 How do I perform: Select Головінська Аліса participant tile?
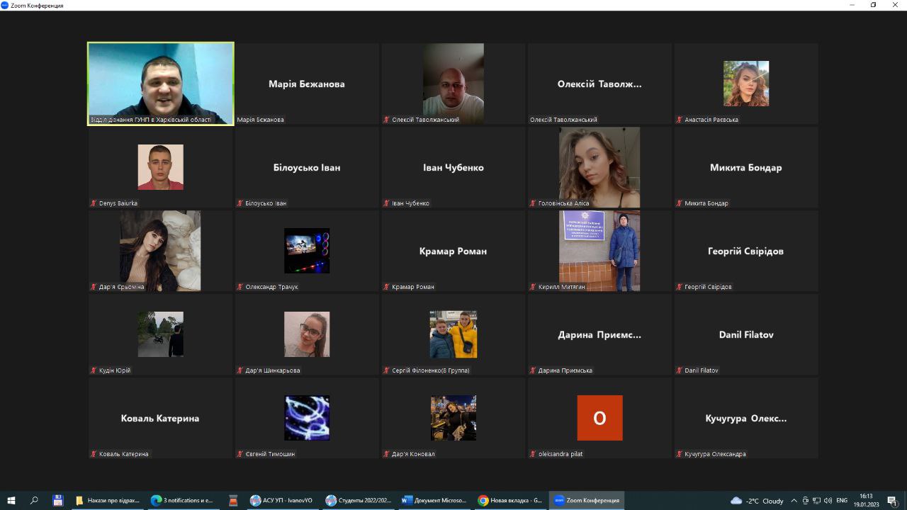(599, 167)
